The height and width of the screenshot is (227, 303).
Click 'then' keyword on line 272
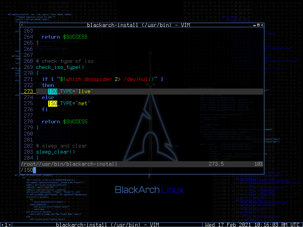pyautogui.click(x=48, y=86)
